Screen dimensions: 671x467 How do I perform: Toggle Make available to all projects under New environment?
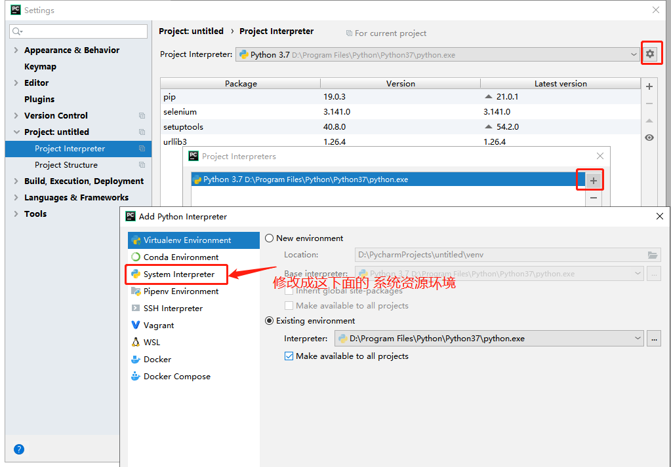[x=289, y=306]
